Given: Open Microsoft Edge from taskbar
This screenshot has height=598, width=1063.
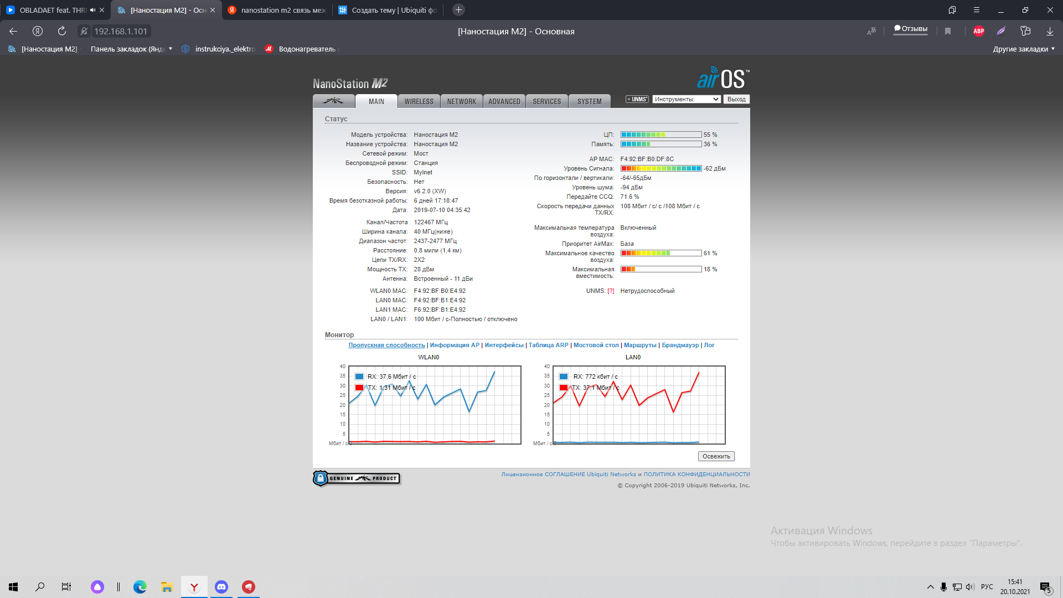Looking at the screenshot, I should (x=140, y=587).
